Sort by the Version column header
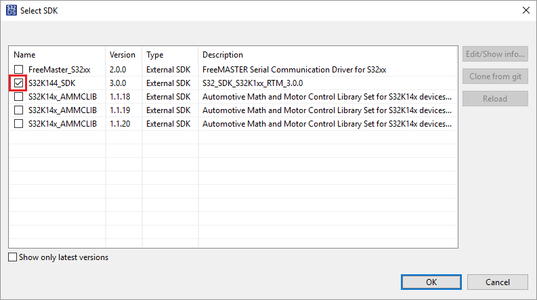This screenshot has height=300, width=537. [123, 55]
